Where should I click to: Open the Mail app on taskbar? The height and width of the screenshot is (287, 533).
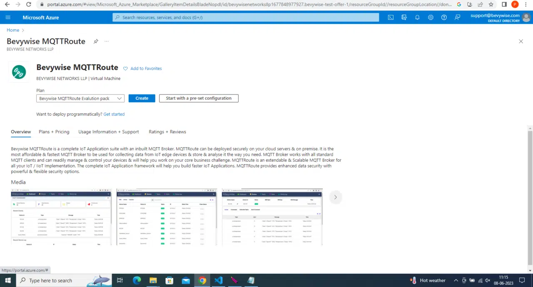[x=186, y=280]
